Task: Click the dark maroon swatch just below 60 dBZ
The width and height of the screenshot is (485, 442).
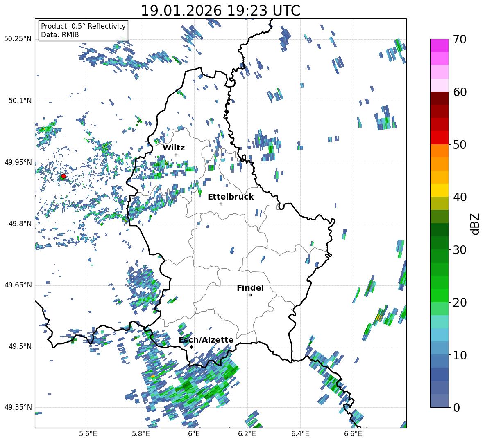Action: tap(439, 99)
